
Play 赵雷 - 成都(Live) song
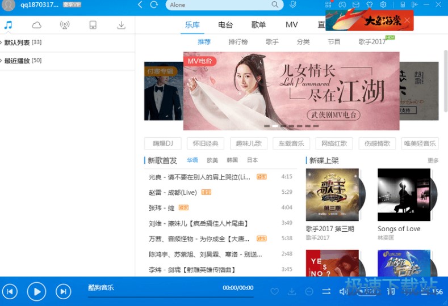(x=220, y=193)
